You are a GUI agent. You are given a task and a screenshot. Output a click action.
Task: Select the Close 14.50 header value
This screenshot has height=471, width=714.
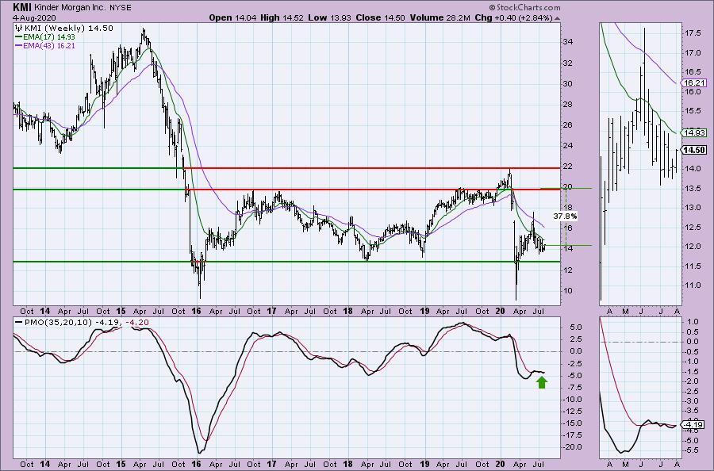(x=379, y=17)
